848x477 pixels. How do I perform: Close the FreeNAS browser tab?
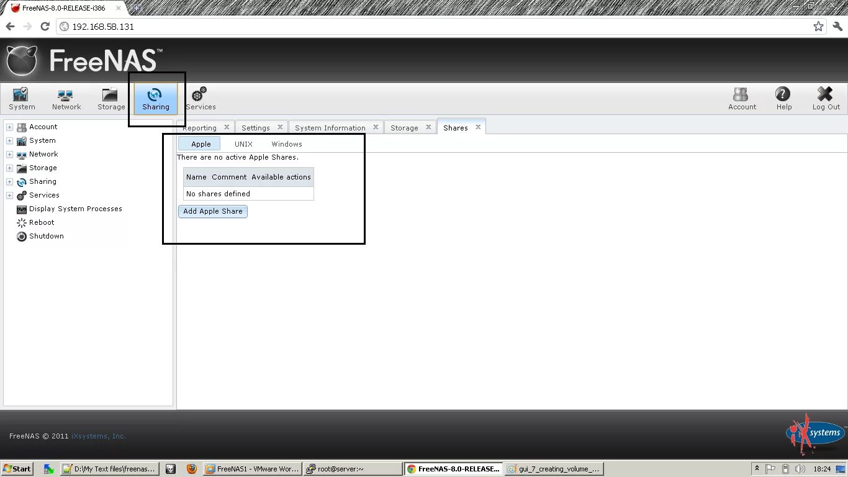[x=119, y=8]
